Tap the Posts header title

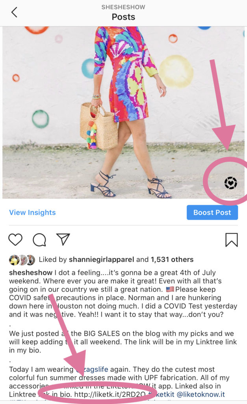[124, 17]
